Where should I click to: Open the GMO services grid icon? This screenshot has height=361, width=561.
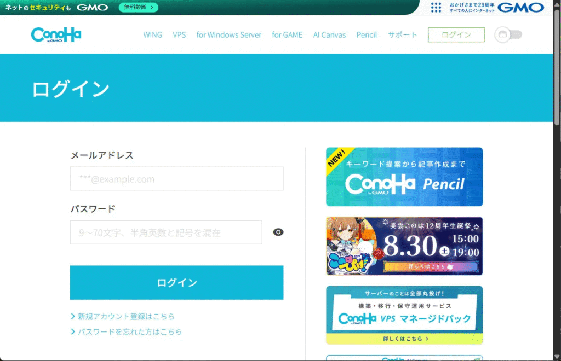pyautogui.click(x=436, y=7)
